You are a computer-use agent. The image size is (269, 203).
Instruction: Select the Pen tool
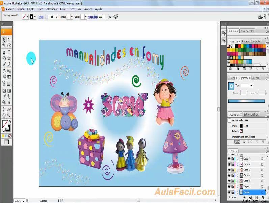coord(4,52)
